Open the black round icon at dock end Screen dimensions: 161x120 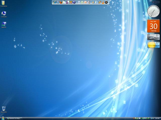(106, 2)
